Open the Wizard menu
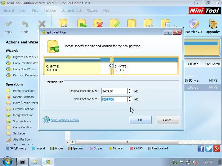This screenshot has width=222, height=166. (x=92, y=11)
